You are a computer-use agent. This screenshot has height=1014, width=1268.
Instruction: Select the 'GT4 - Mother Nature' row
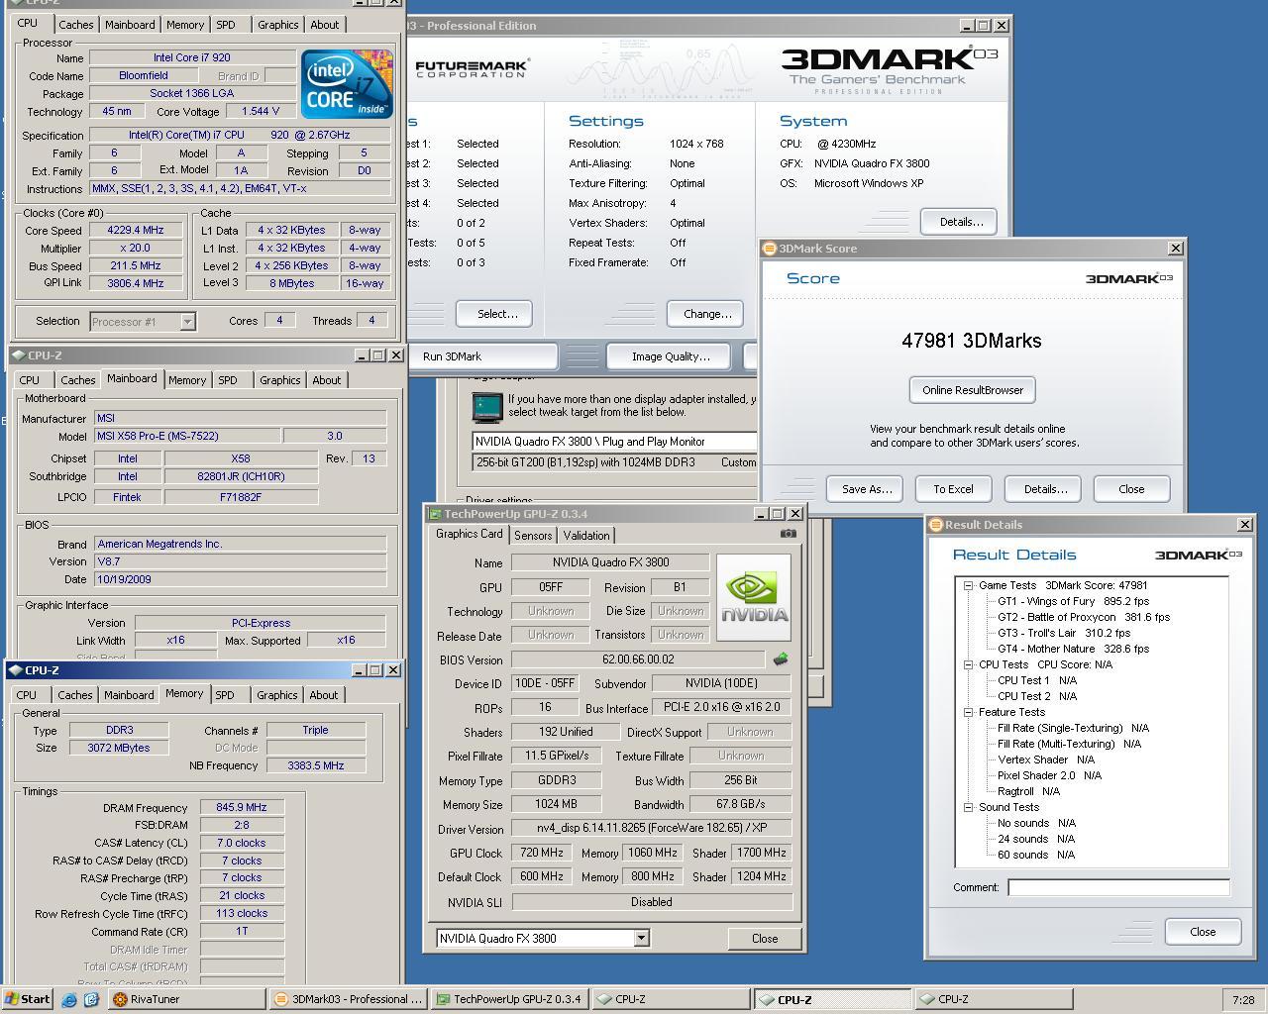pyautogui.click(x=1073, y=649)
